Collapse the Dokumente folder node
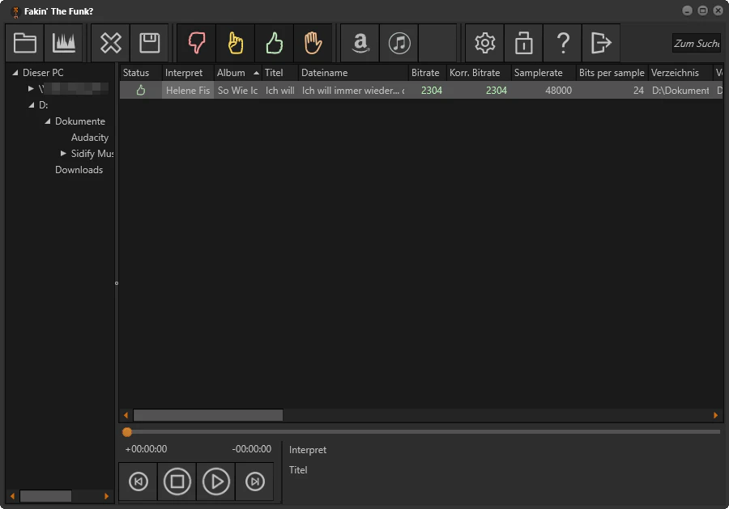This screenshot has width=729, height=509. point(48,121)
